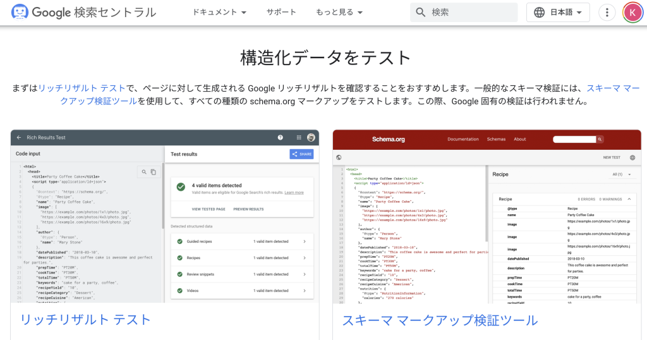Open the リッチリザルト テスト card title
Image resolution: width=647 pixels, height=340 pixels.
[x=85, y=320]
